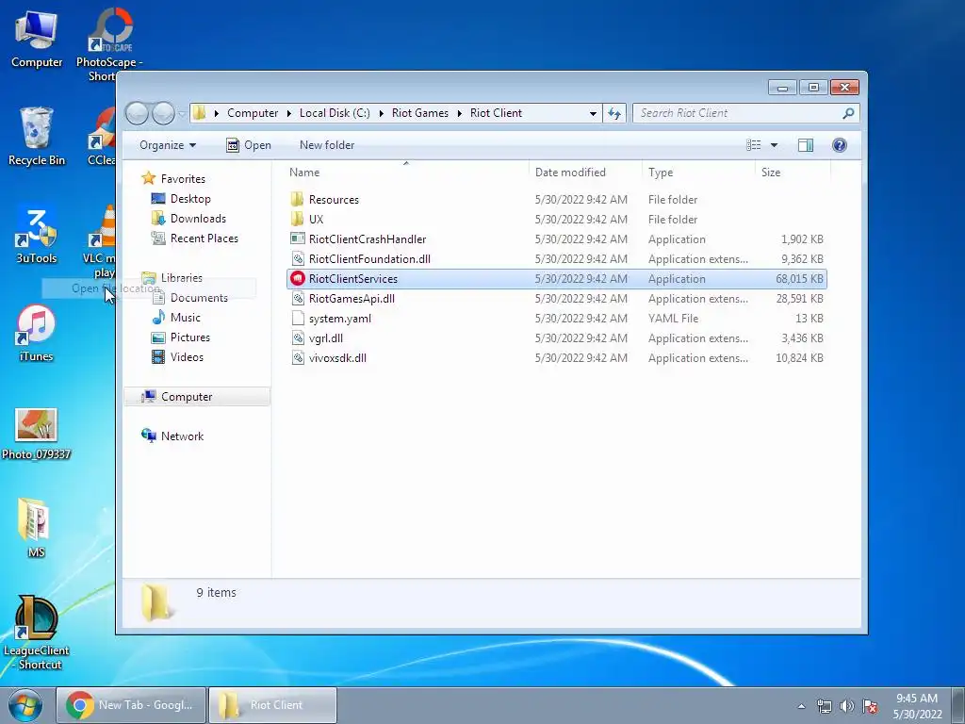
Task: Open the volume control in system tray
Action: click(847, 706)
